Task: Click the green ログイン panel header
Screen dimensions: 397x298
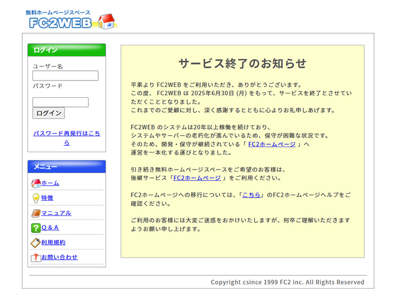Action: (x=66, y=50)
